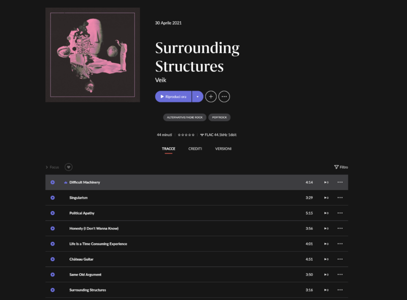Click play count icon for Château Guitar
The image size is (407, 300).
(326, 259)
